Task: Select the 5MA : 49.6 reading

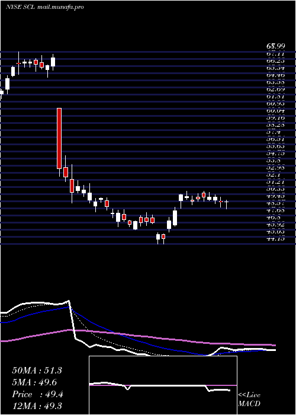Action: [34, 382]
